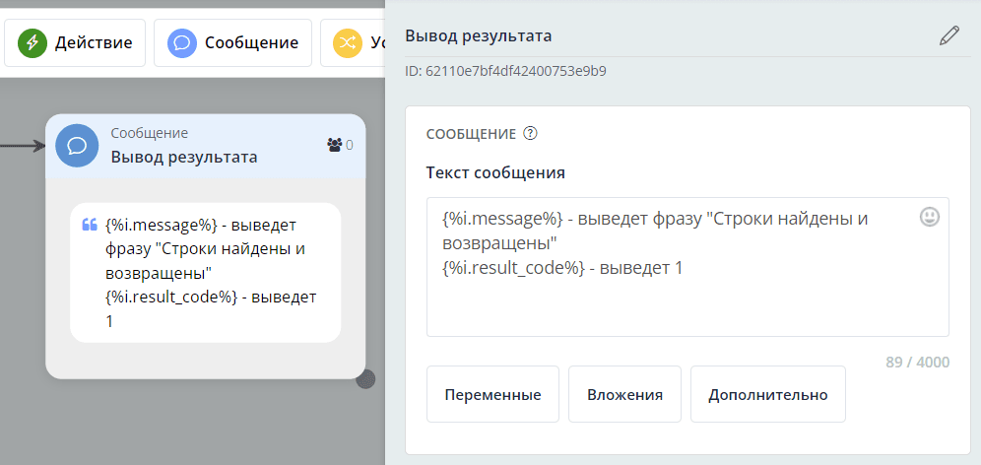Image resolution: width=981 pixels, height=465 pixels.
Task: Click the block ID text in the panel
Action: click(x=505, y=71)
